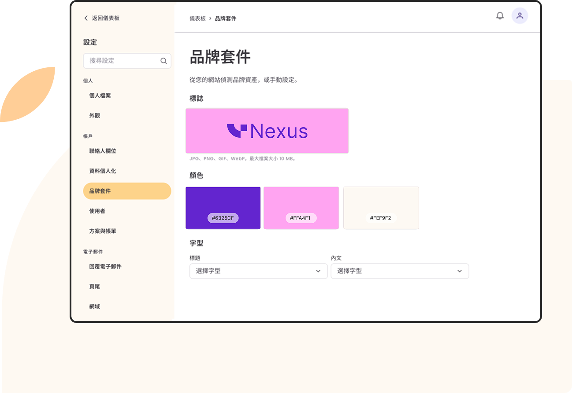Click the 標誌 section label
Viewport: 572px width, 393px height.
click(196, 99)
